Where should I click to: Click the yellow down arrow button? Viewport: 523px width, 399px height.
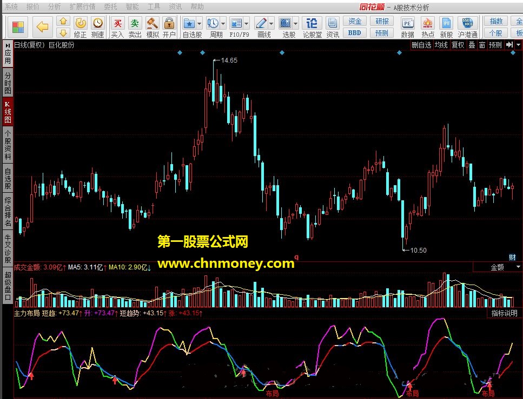pyautogui.click(x=63, y=32)
